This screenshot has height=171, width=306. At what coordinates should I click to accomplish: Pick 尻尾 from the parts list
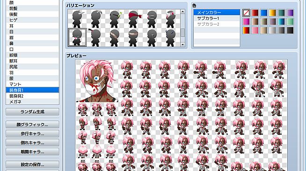(x=32, y=67)
